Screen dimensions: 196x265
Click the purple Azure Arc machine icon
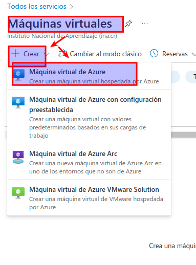pos(18,157)
